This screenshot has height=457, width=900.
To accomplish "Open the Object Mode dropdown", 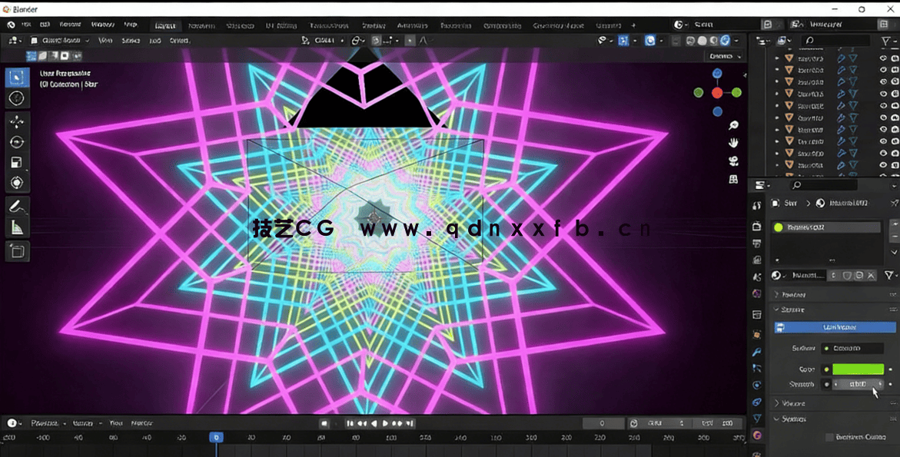I will [x=59, y=40].
